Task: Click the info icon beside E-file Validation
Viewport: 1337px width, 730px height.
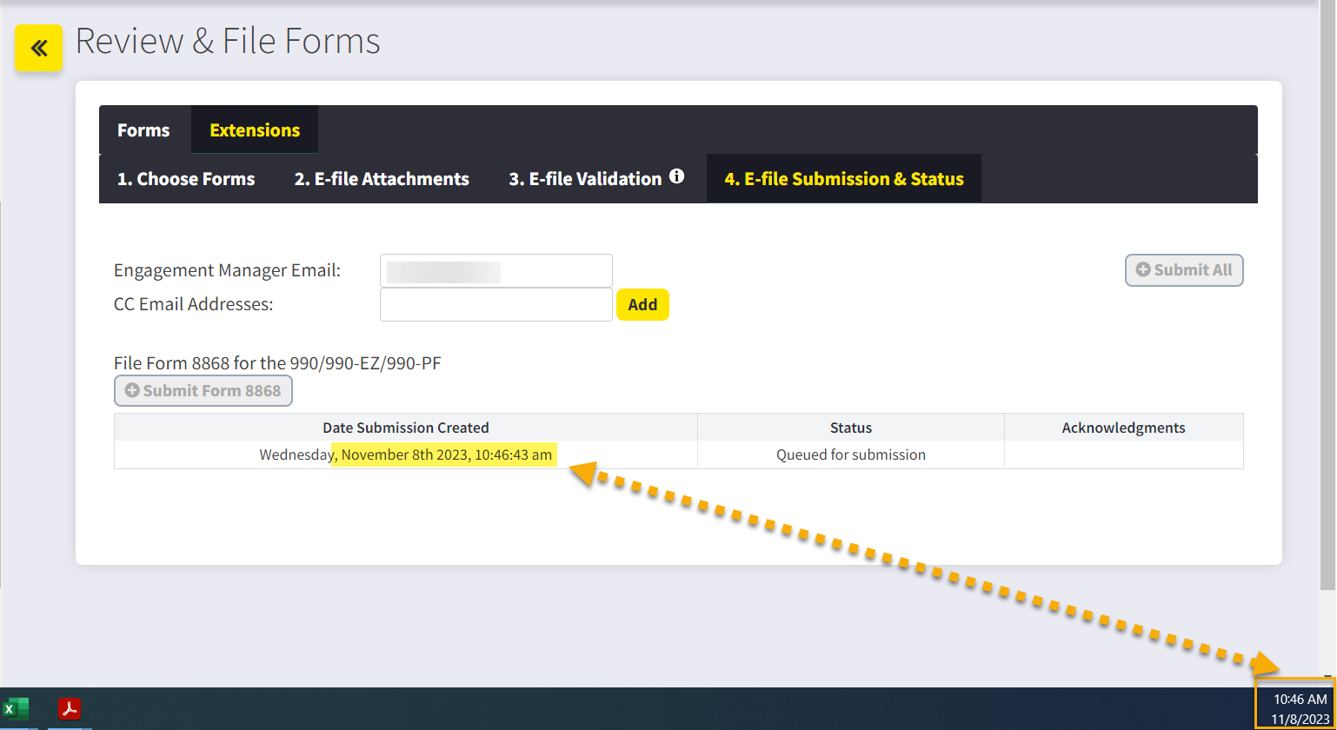Action: 676,177
